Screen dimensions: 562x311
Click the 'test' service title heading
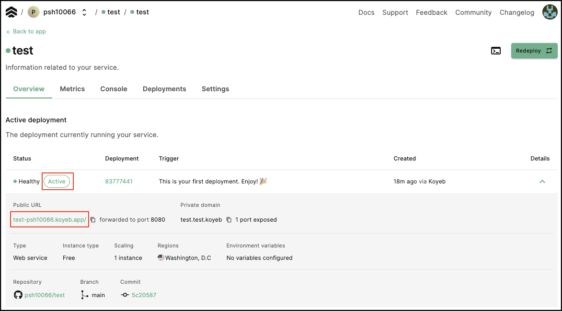tap(23, 51)
